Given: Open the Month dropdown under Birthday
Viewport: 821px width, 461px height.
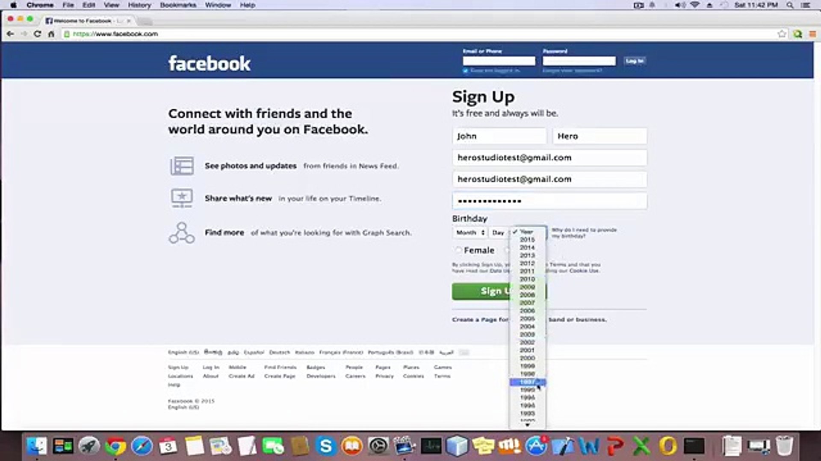Looking at the screenshot, I should [x=469, y=233].
